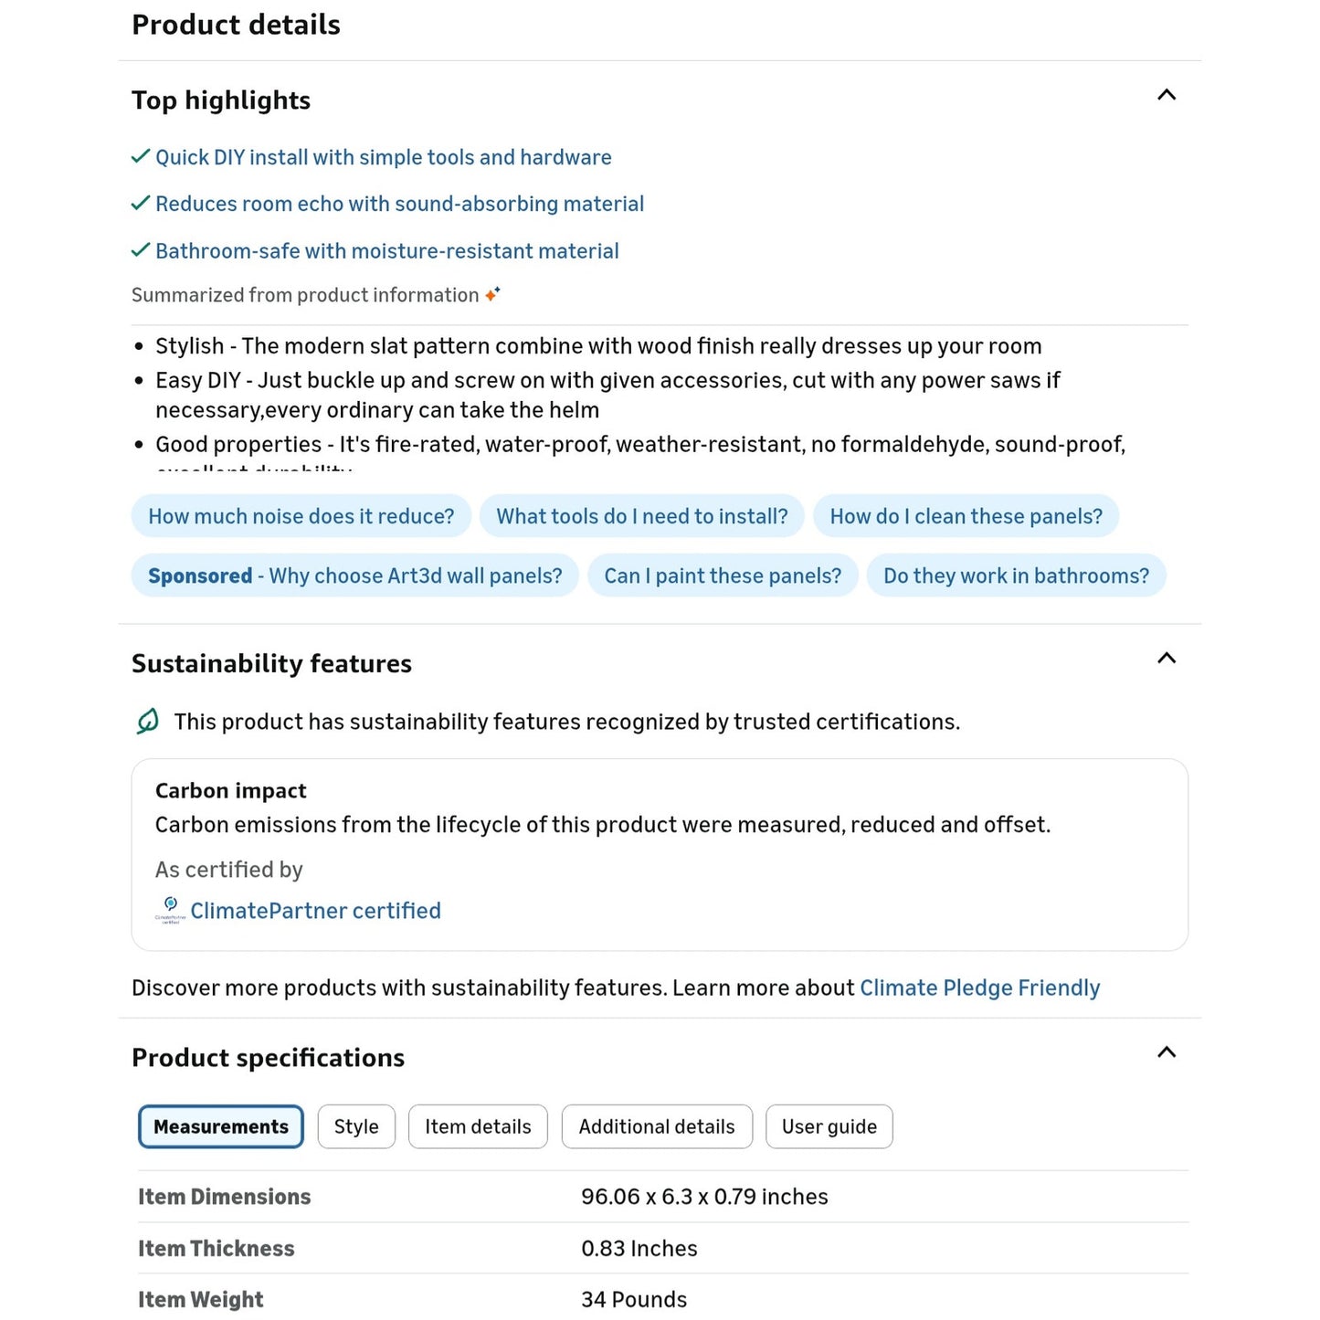Collapse the Top highlights section
Viewport: 1320px width, 1320px height.
point(1167,95)
